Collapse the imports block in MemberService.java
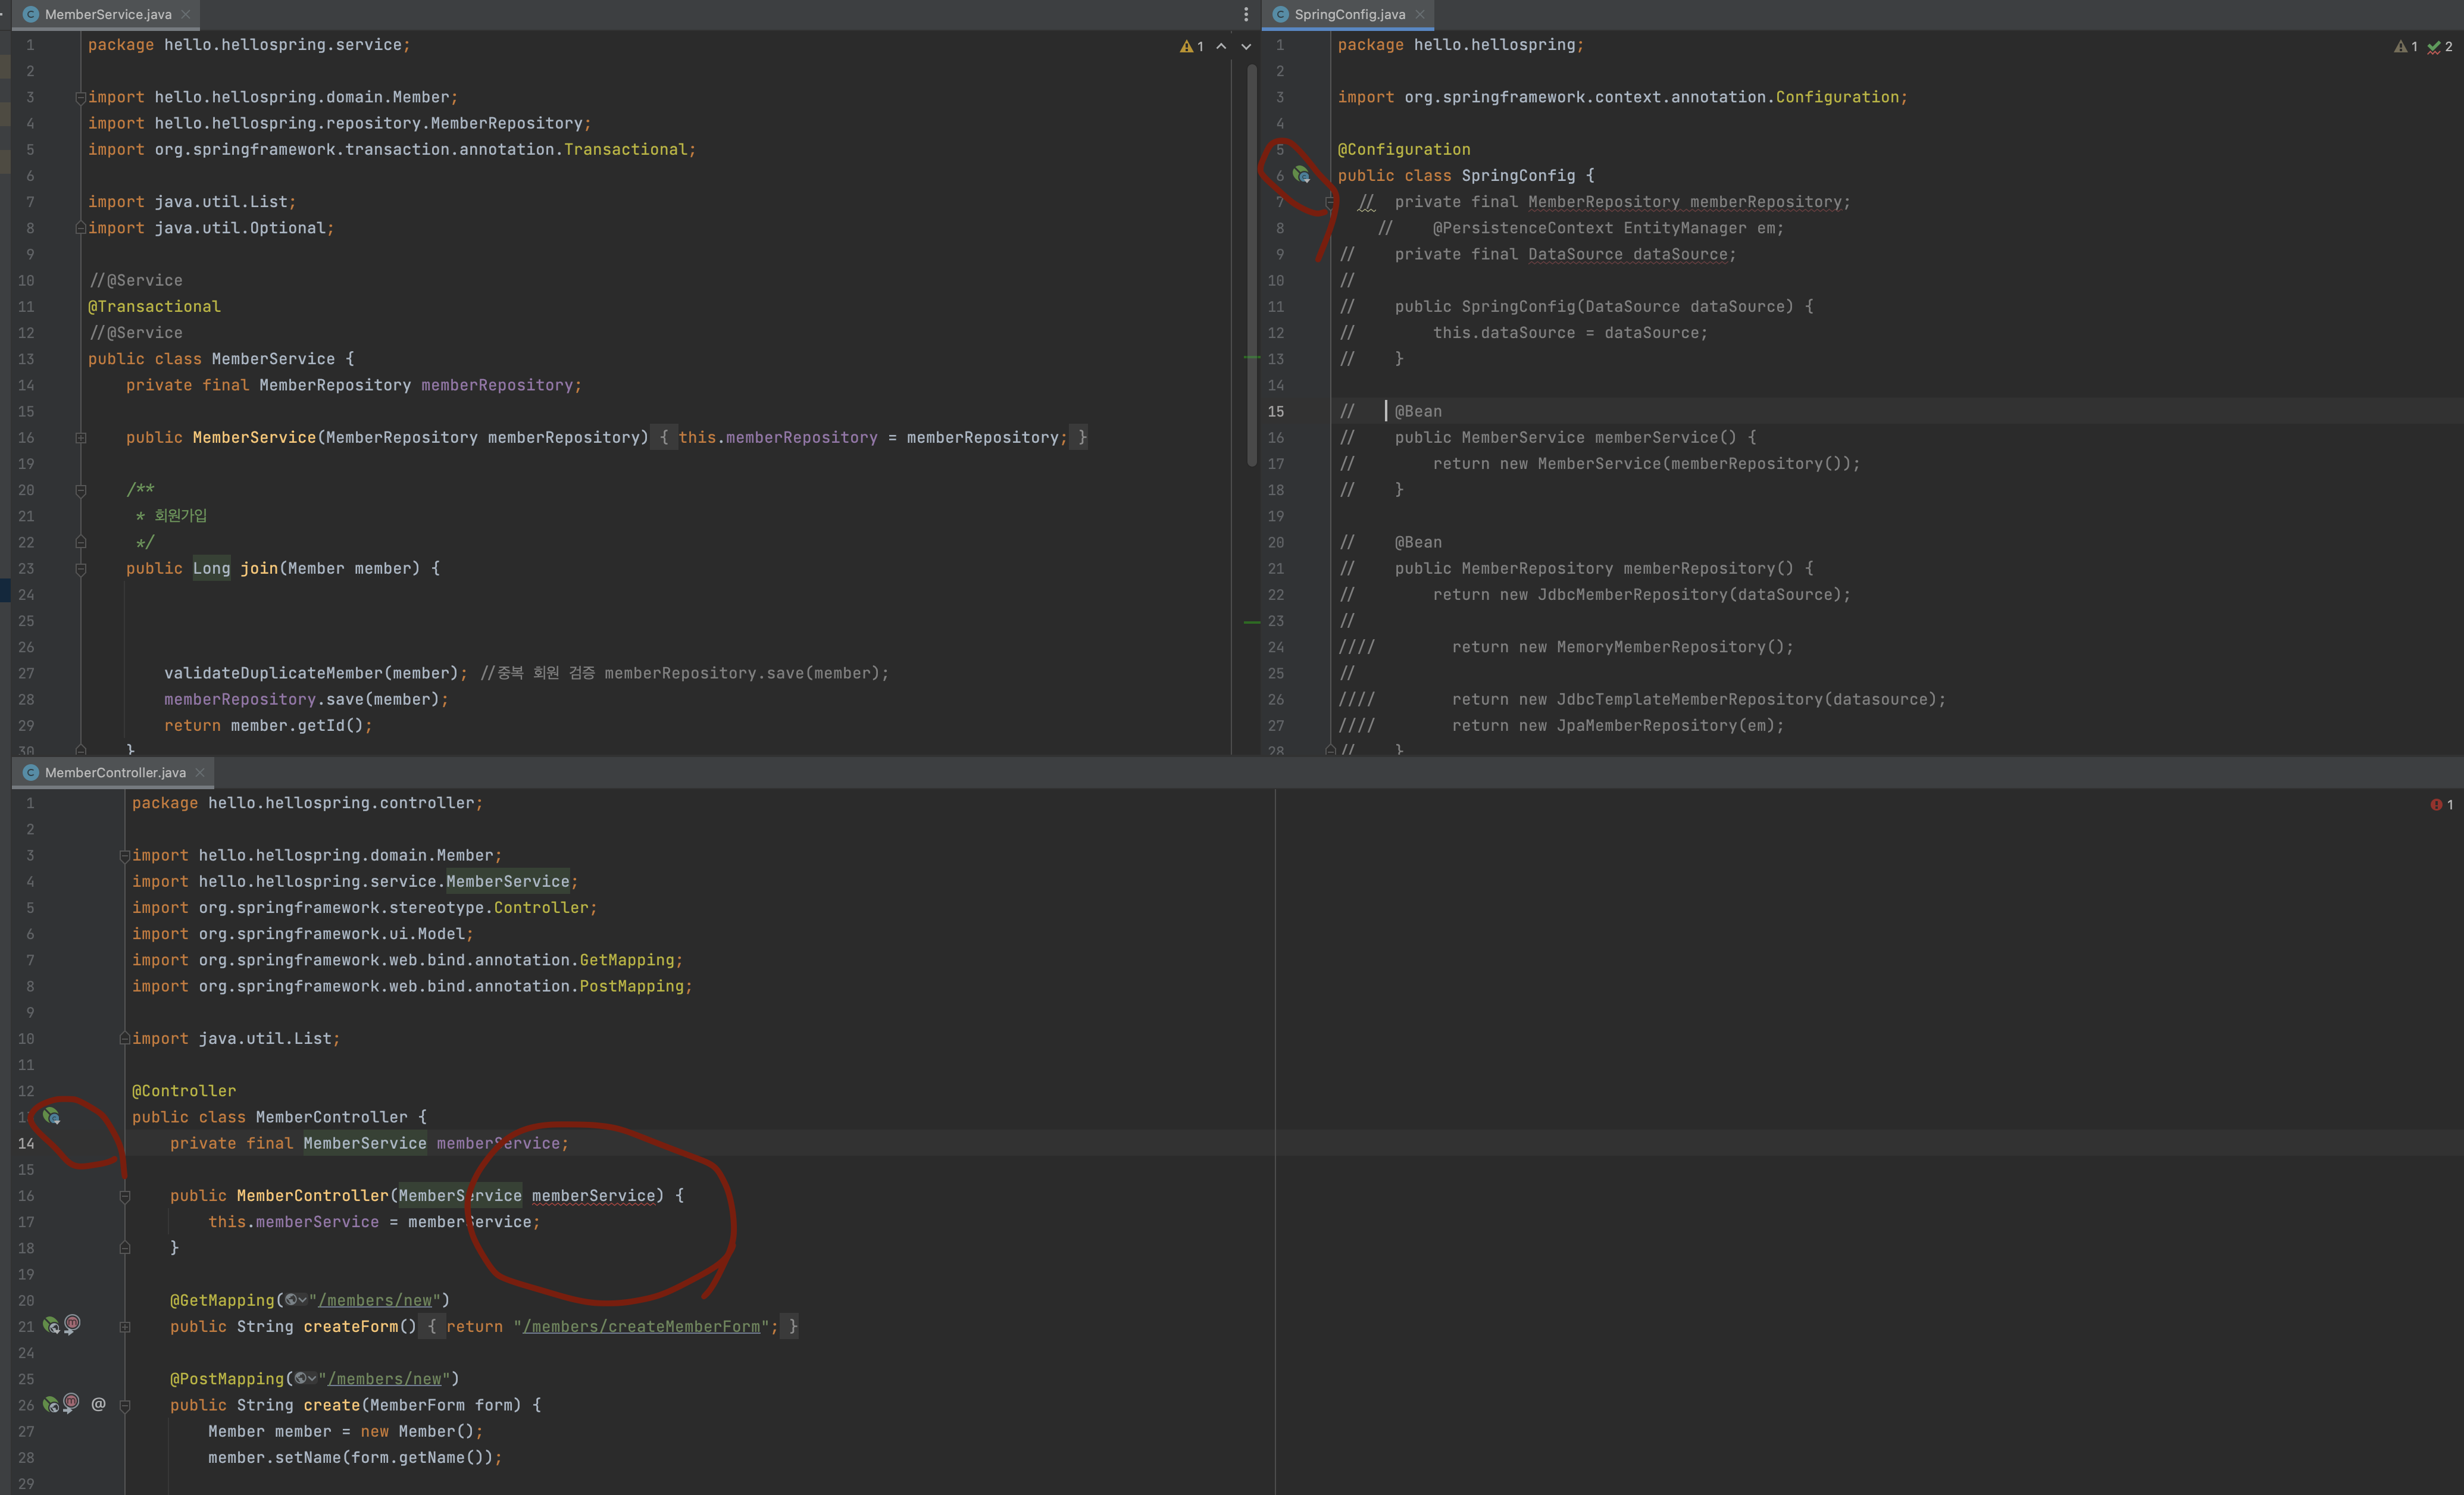This screenshot has height=1495, width=2464. pyautogui.click(x=80, y=97)
